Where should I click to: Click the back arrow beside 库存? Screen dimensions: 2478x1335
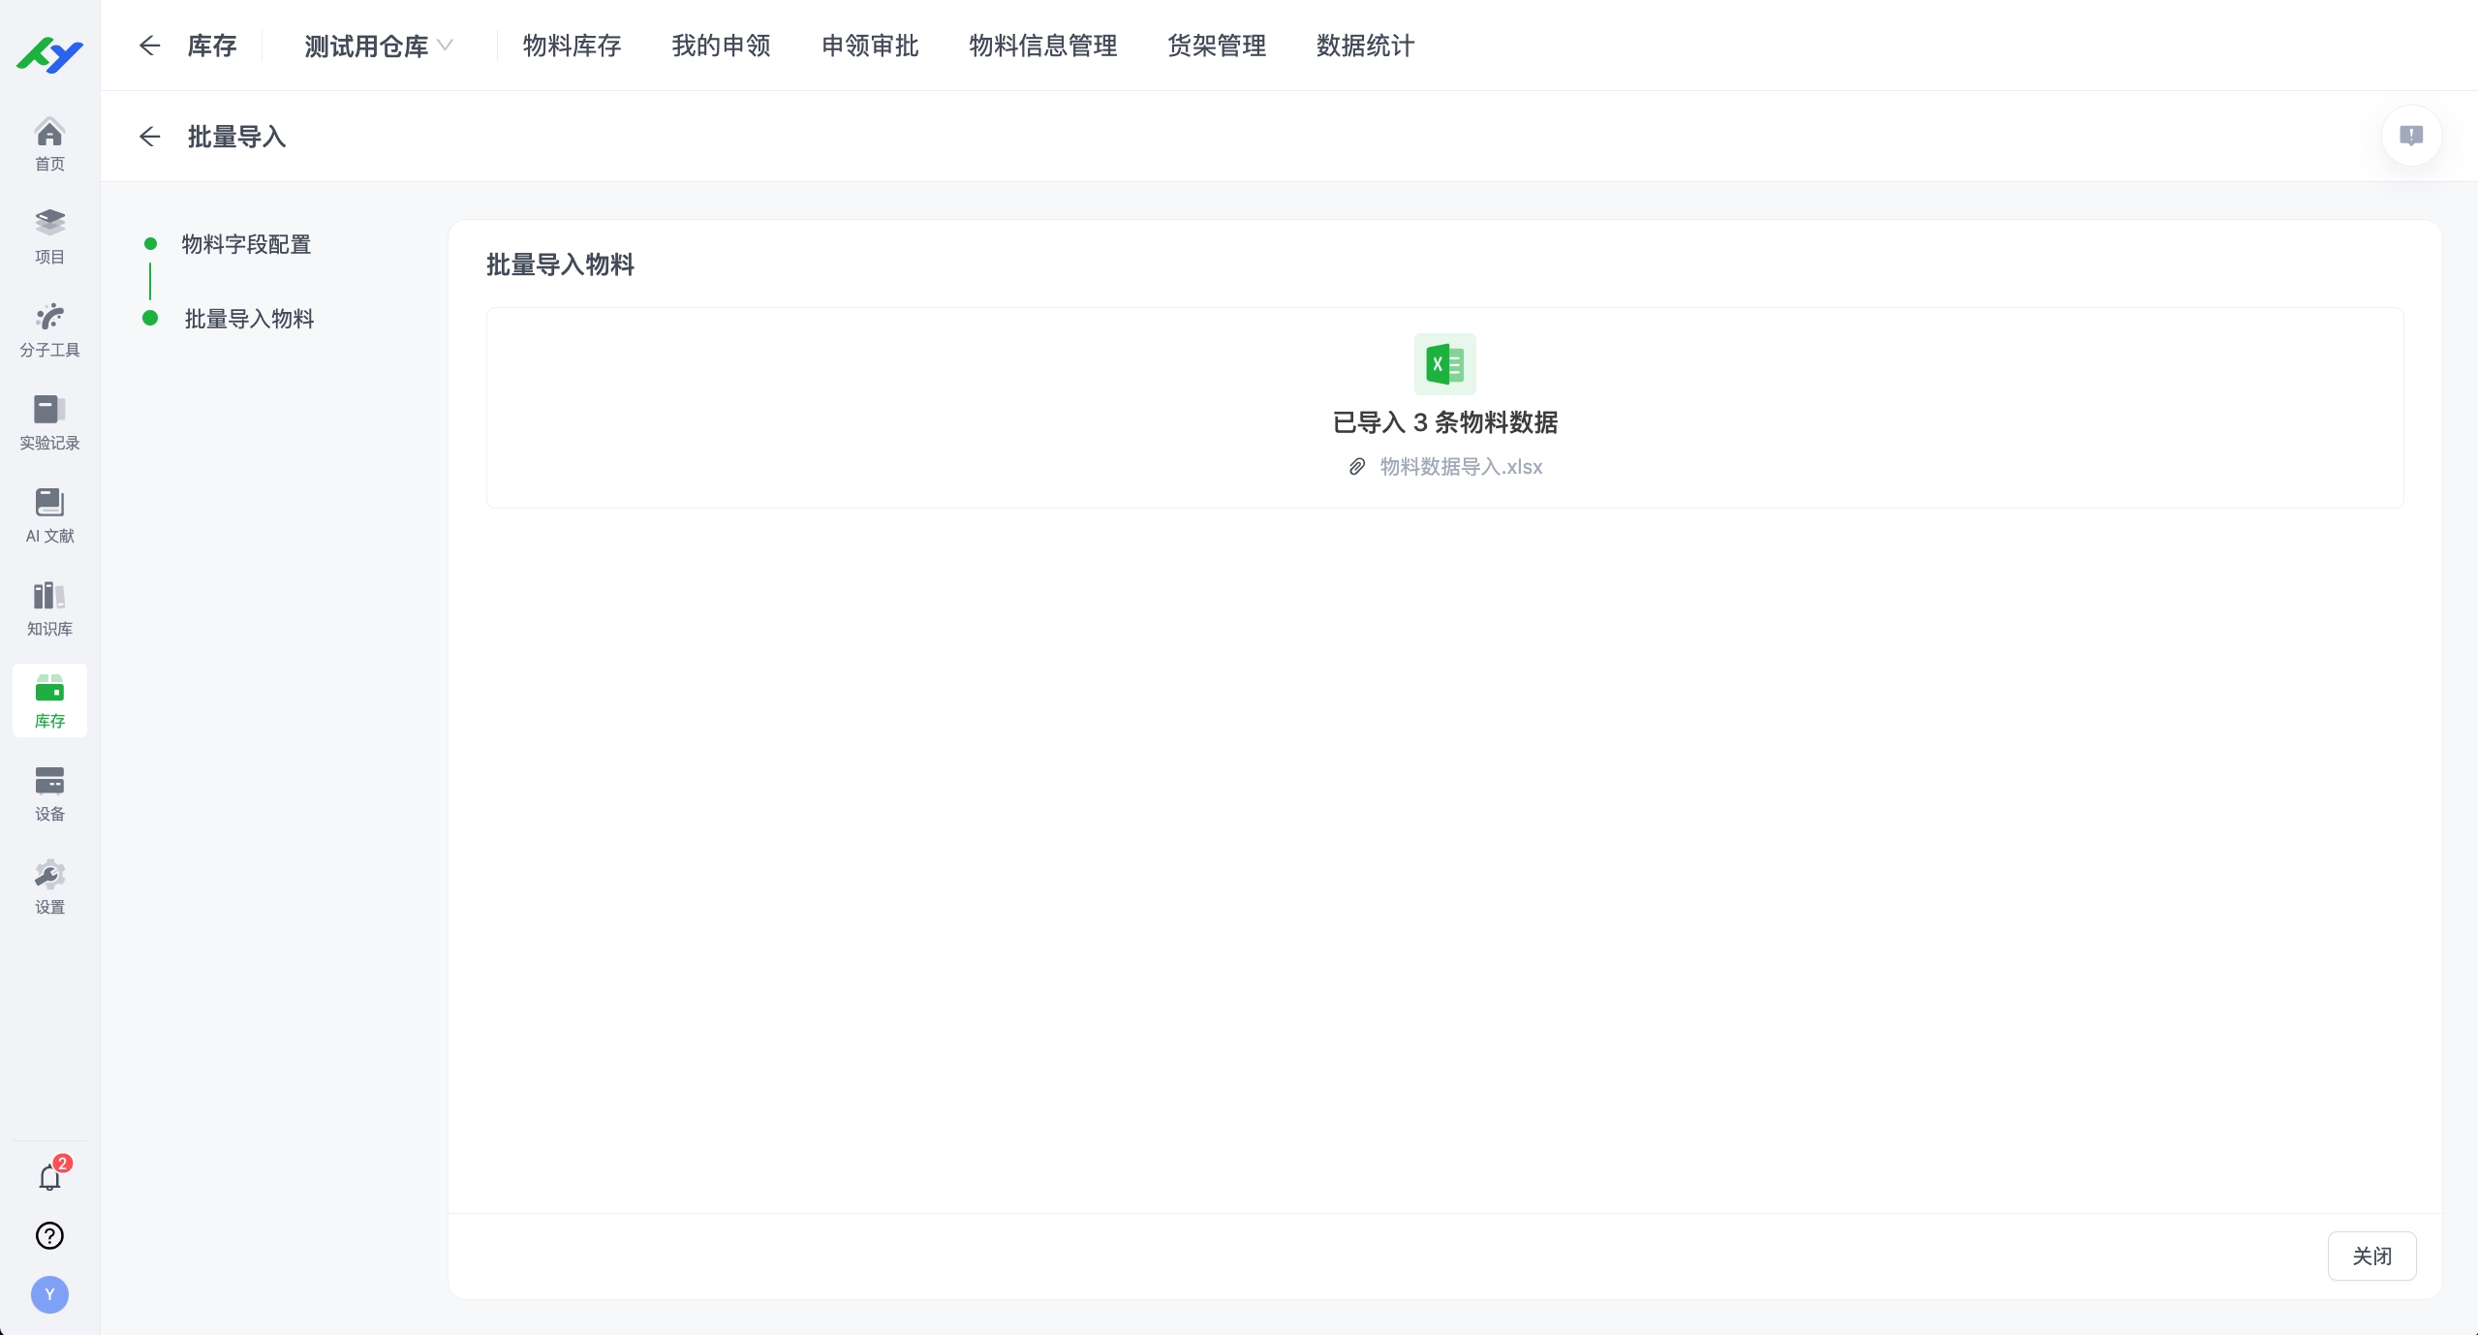tap(150, 46)
